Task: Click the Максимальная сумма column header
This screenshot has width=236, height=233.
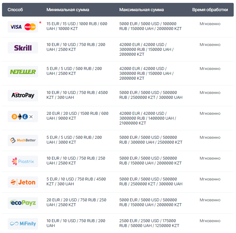Action: [142, 10]
